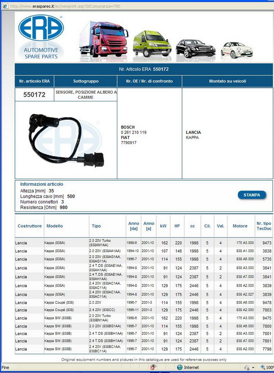Click the 'Resistenza [Ohm] 980' line
Screen dimensions: 274x373
pos(44,207)
